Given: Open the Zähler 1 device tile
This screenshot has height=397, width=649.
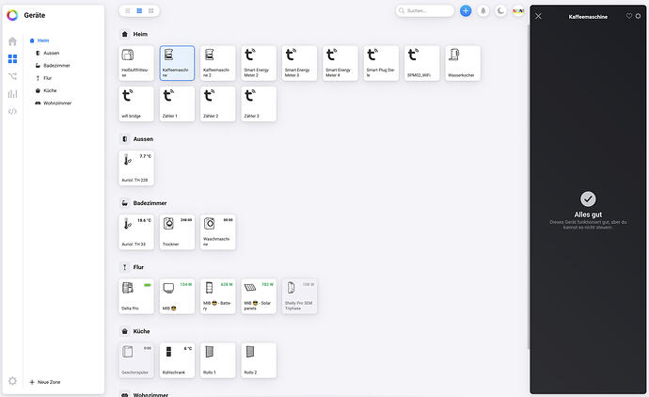Looking at the screenshot, I should pos(177,103).
